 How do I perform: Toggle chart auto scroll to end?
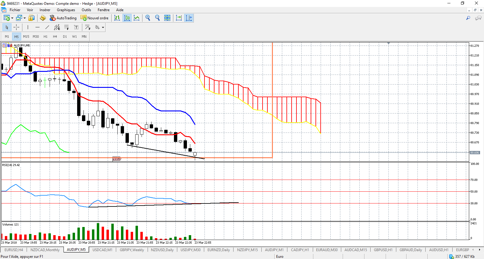click(179, 18)
